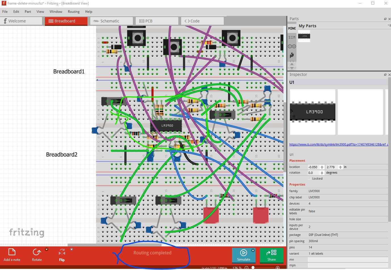This screenshot has height=270, width=391.
Task: Select the SIM parts bin
Action: 292,38
